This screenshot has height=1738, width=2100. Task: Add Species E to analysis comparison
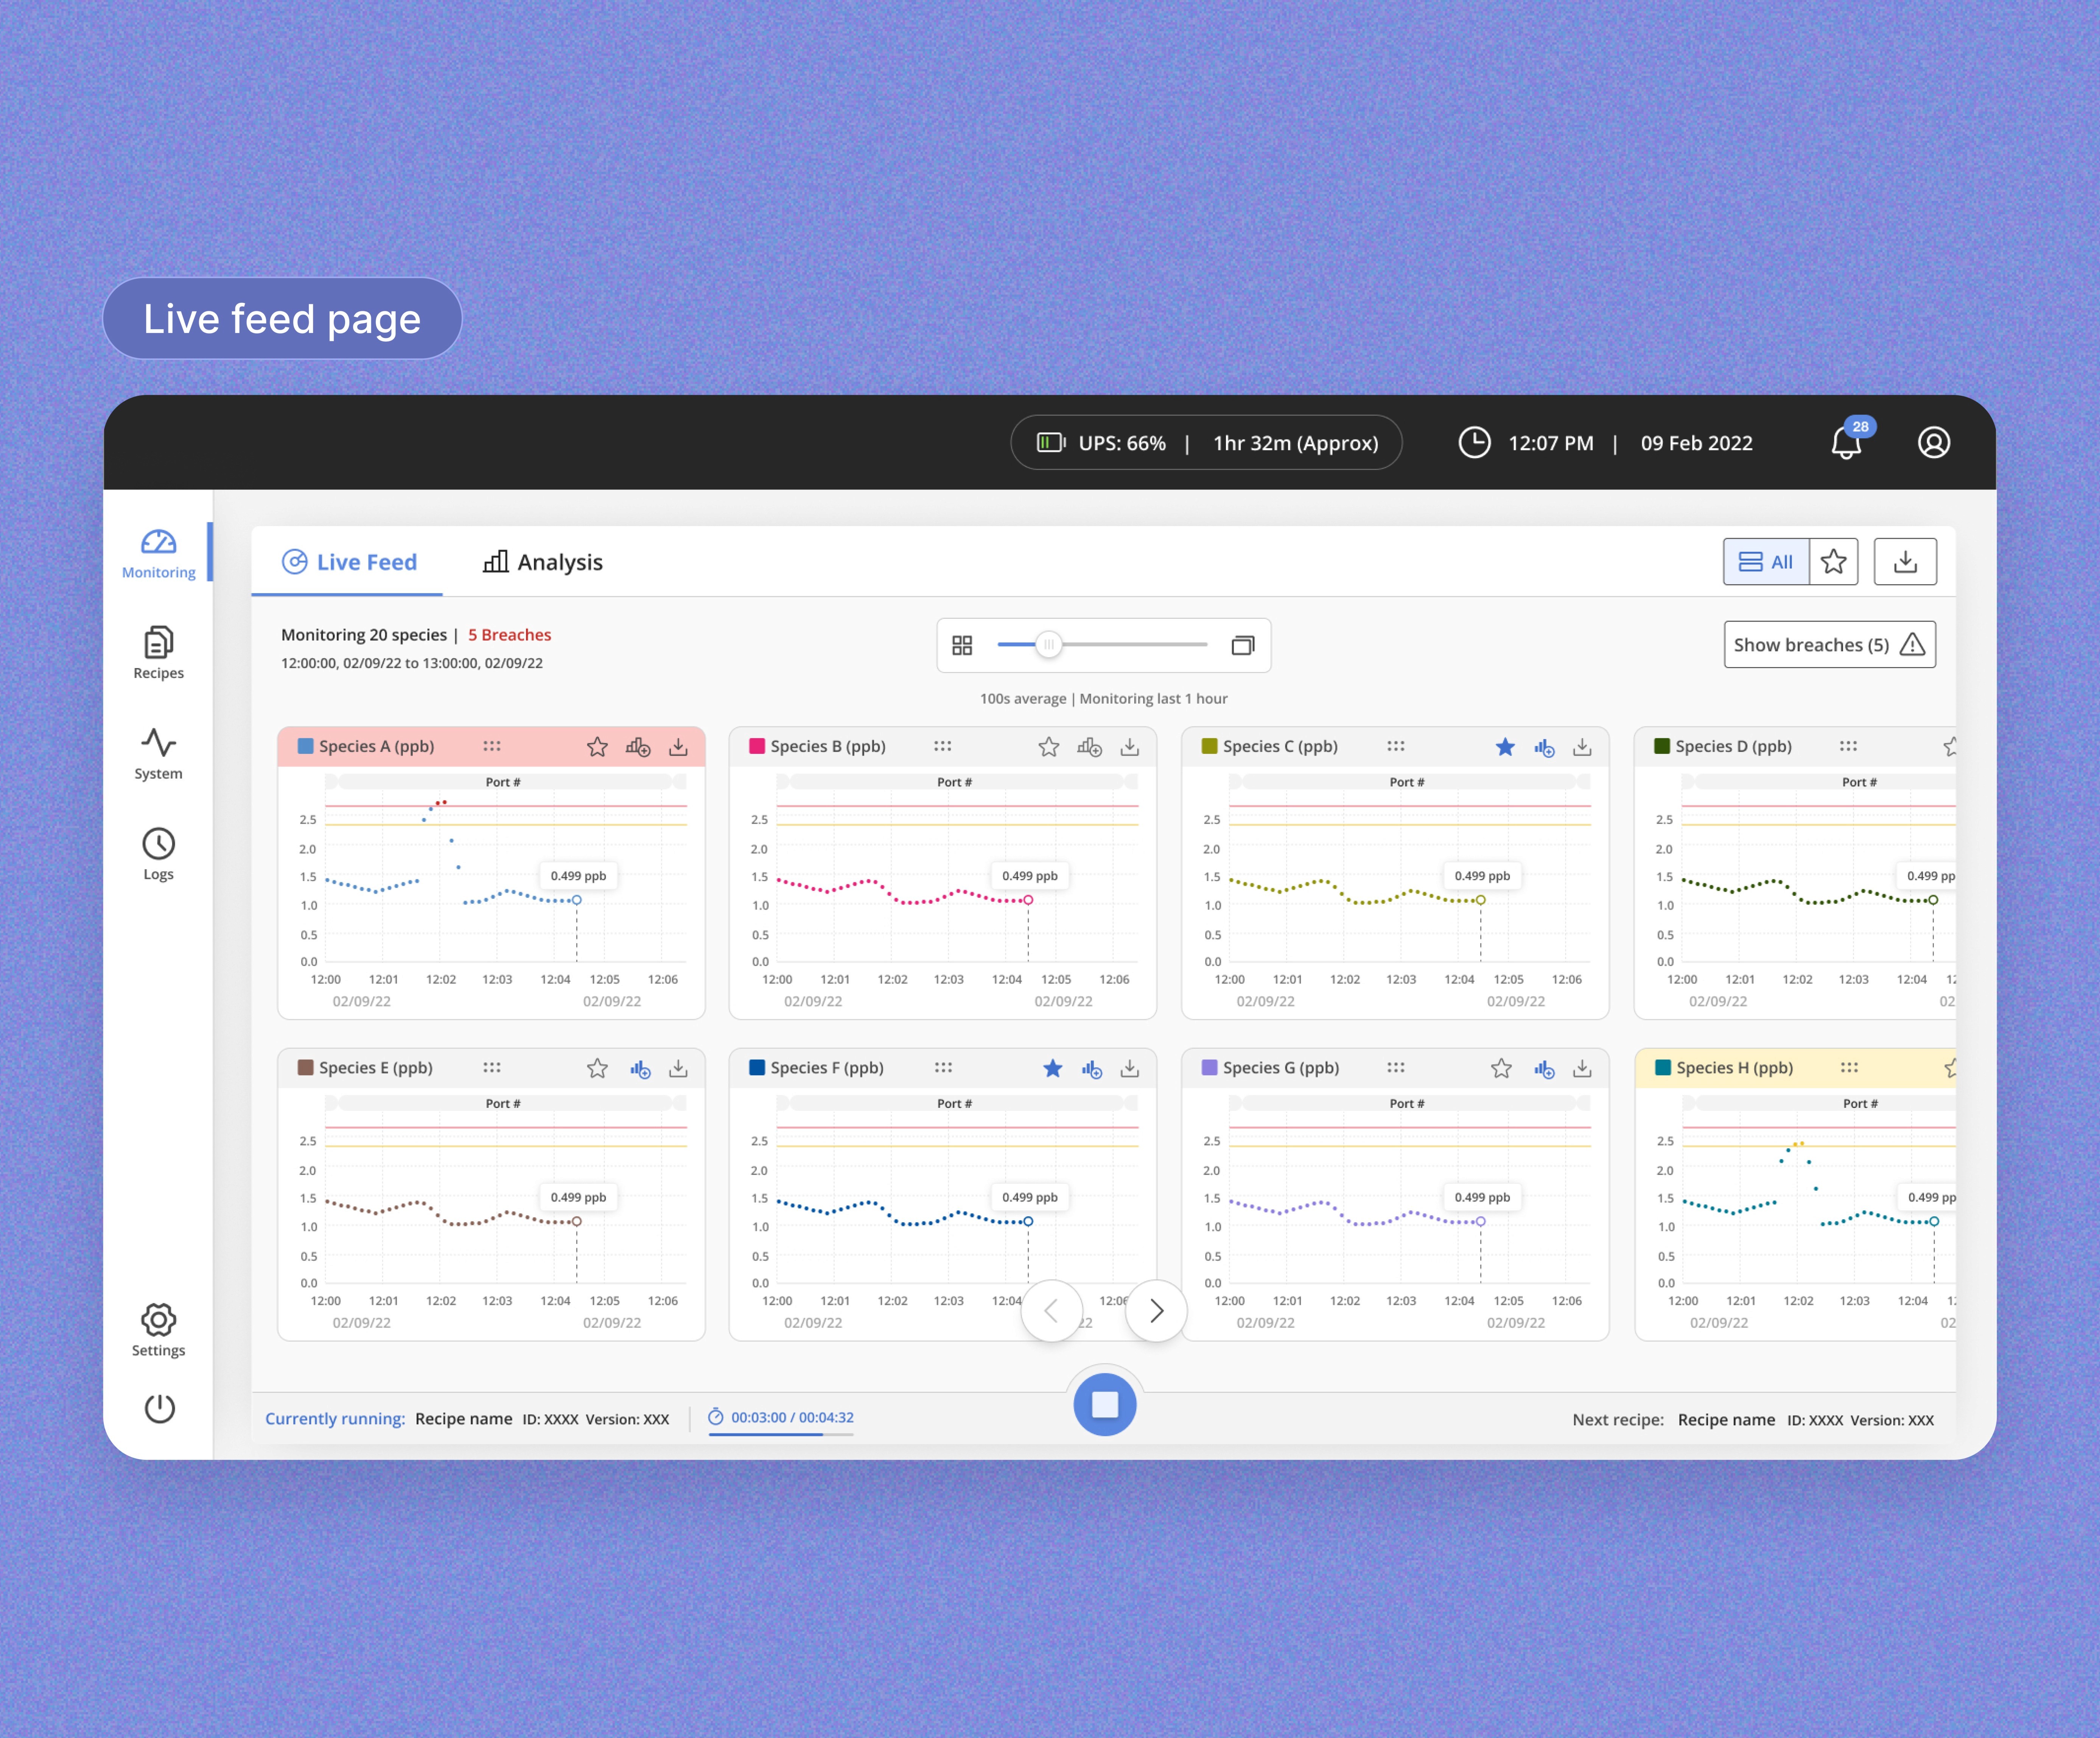click(x=640, y=1069)
